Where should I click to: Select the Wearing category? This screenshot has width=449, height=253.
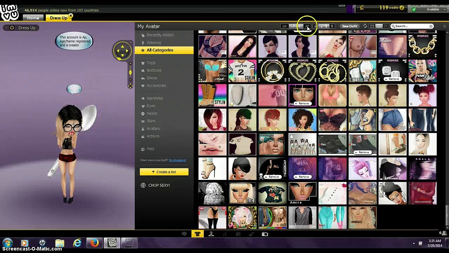point(154,43)
